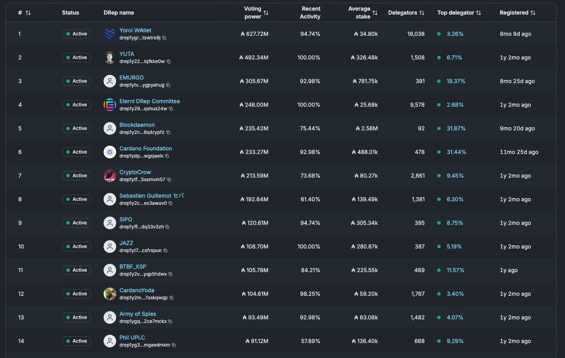This screenshot has height=358, width=565.
Task: Copy CryptoCrow DRep ID icon
Action: pos(169,179)
